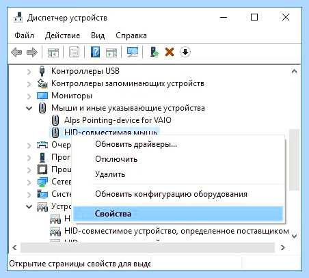
Task: Expand the Контроллеры USB node
Action: click(x=29, y=72)
